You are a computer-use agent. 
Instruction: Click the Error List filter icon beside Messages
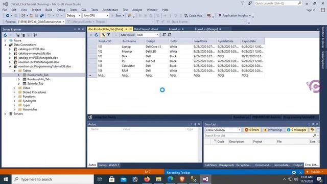click(x=312, y=130)
